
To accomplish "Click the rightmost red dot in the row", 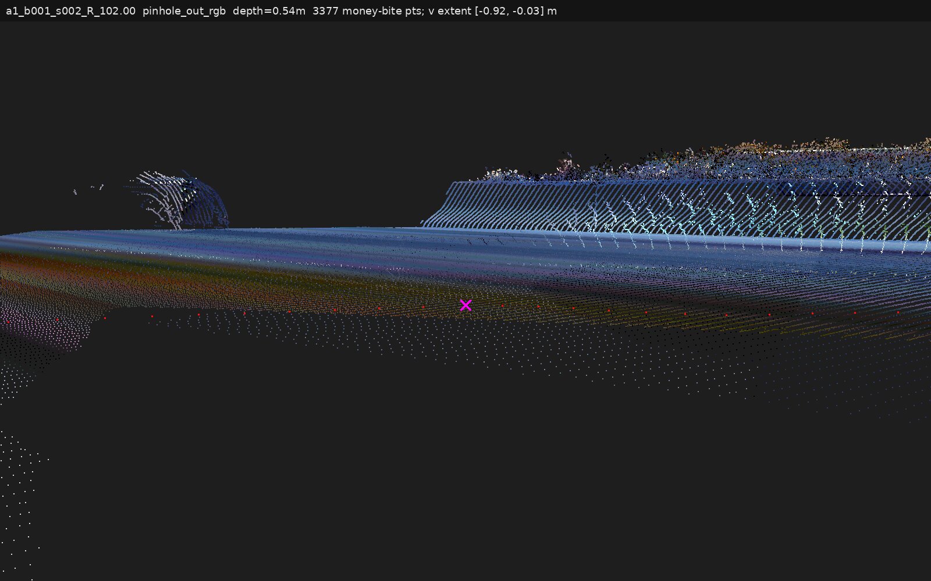I will tap(898, 313).
